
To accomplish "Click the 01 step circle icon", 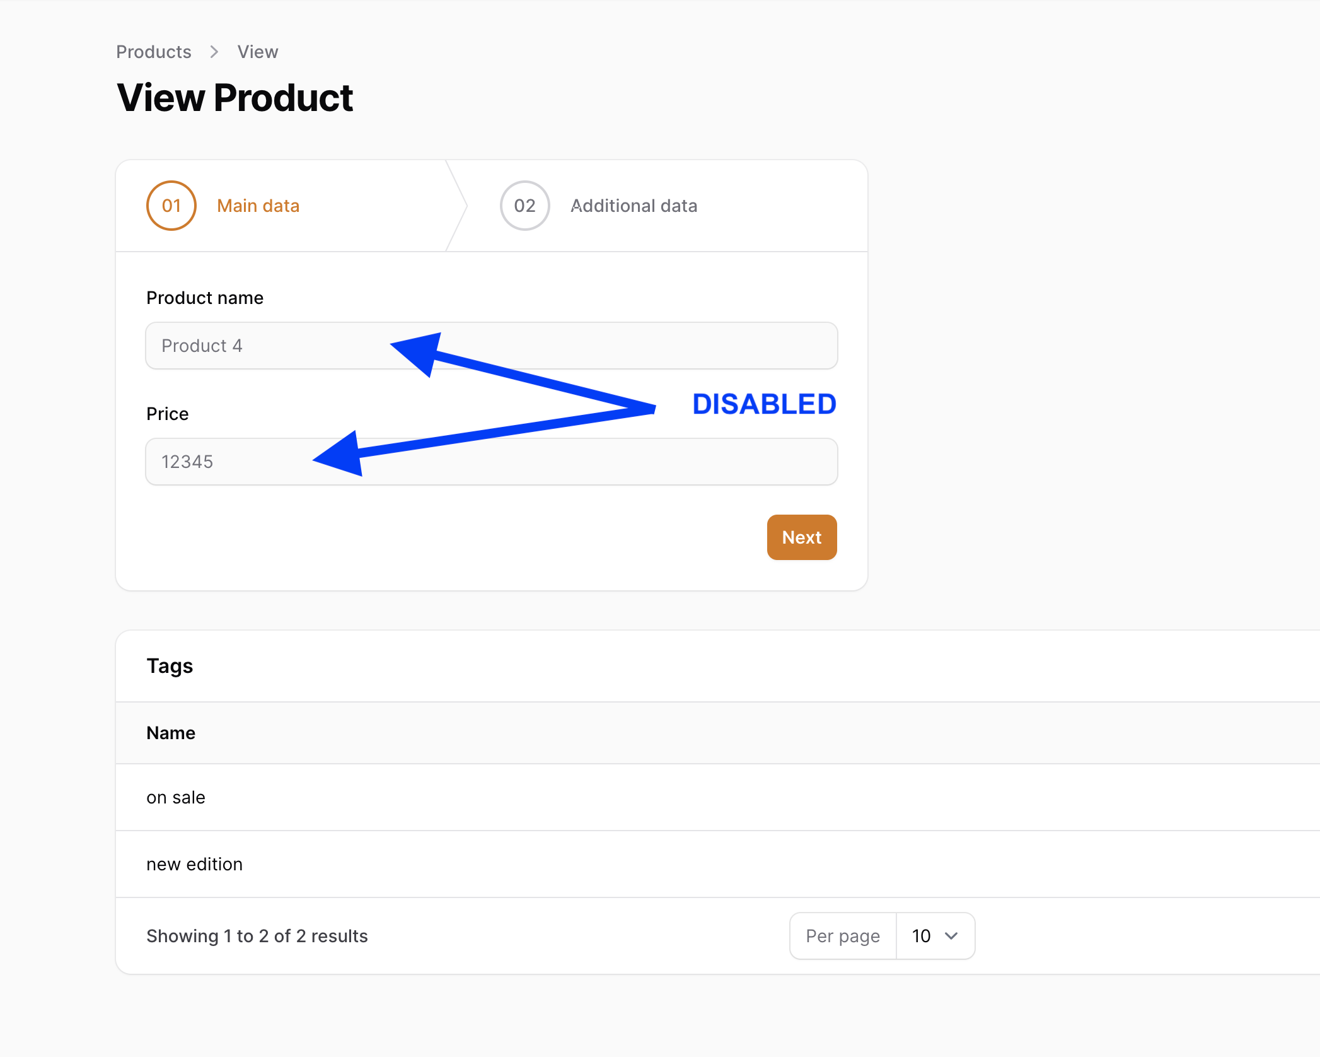I will tap(171, 206).
